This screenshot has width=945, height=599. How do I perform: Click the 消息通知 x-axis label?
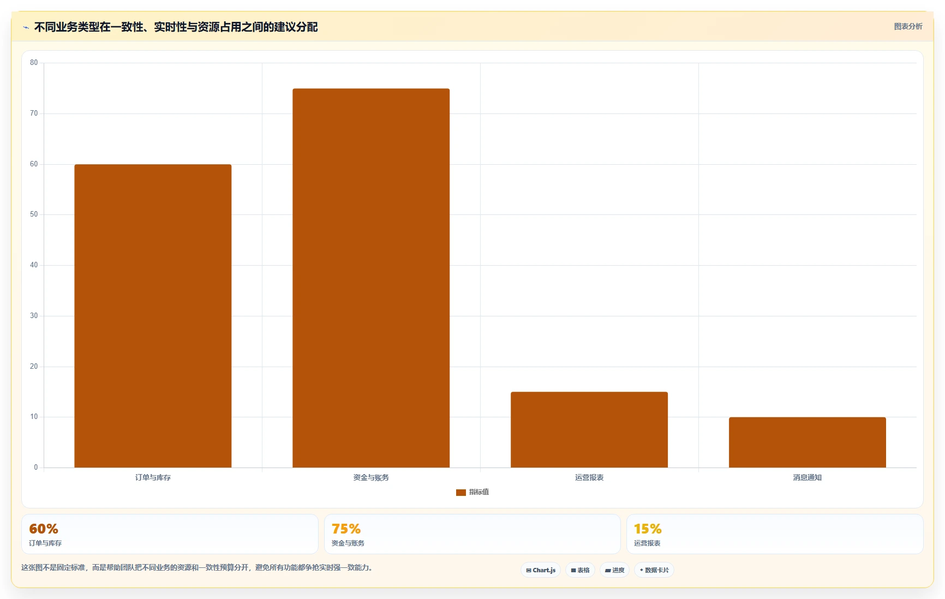click(808, 477)
